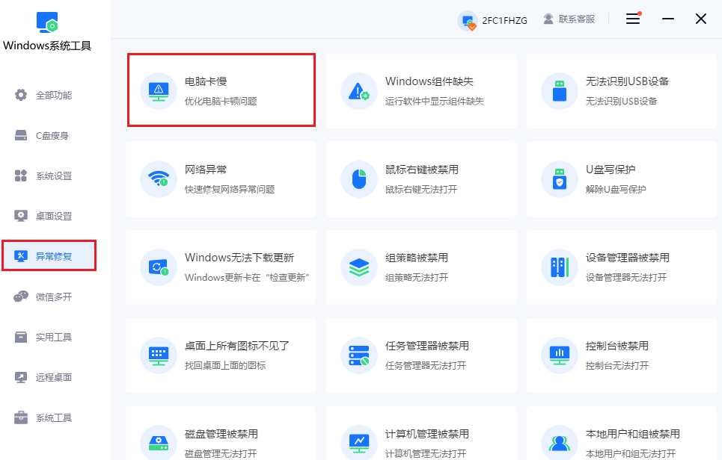Open the 全部功能 gear icon
The width and height of the screenshot is (722, 460).
21,95
